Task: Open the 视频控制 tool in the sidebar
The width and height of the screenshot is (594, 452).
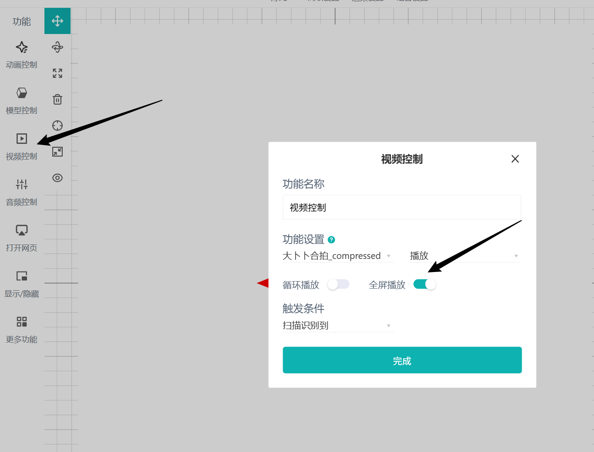Action: [21, 147]
